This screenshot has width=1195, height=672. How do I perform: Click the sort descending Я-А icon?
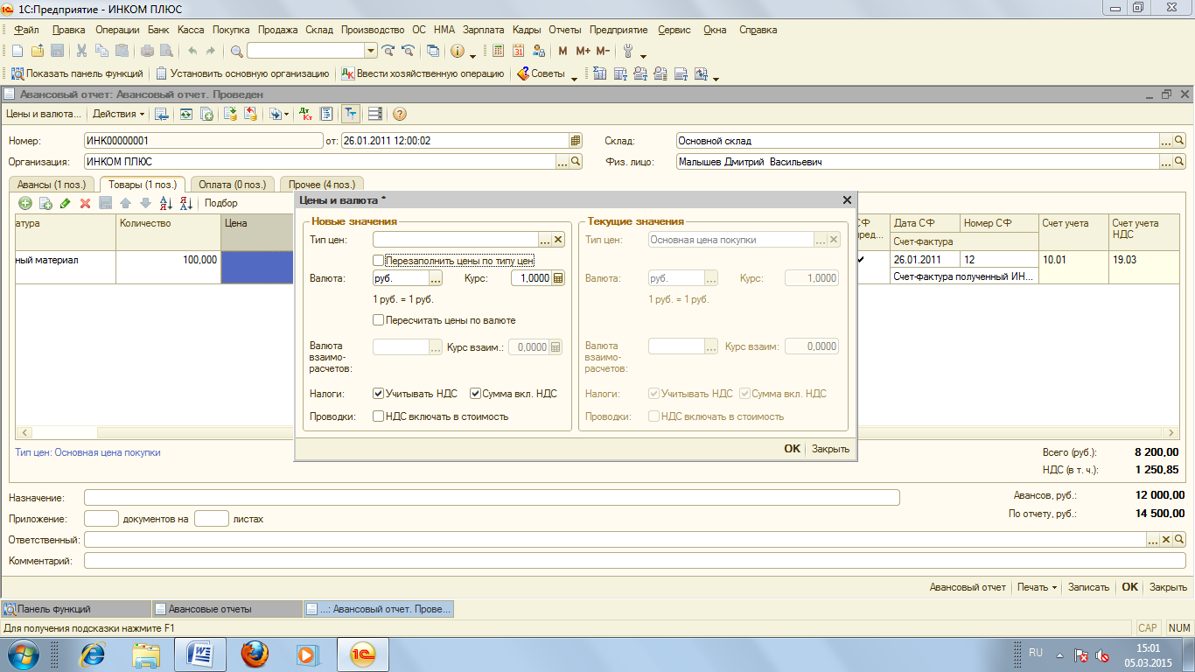[x=185, y=203]
